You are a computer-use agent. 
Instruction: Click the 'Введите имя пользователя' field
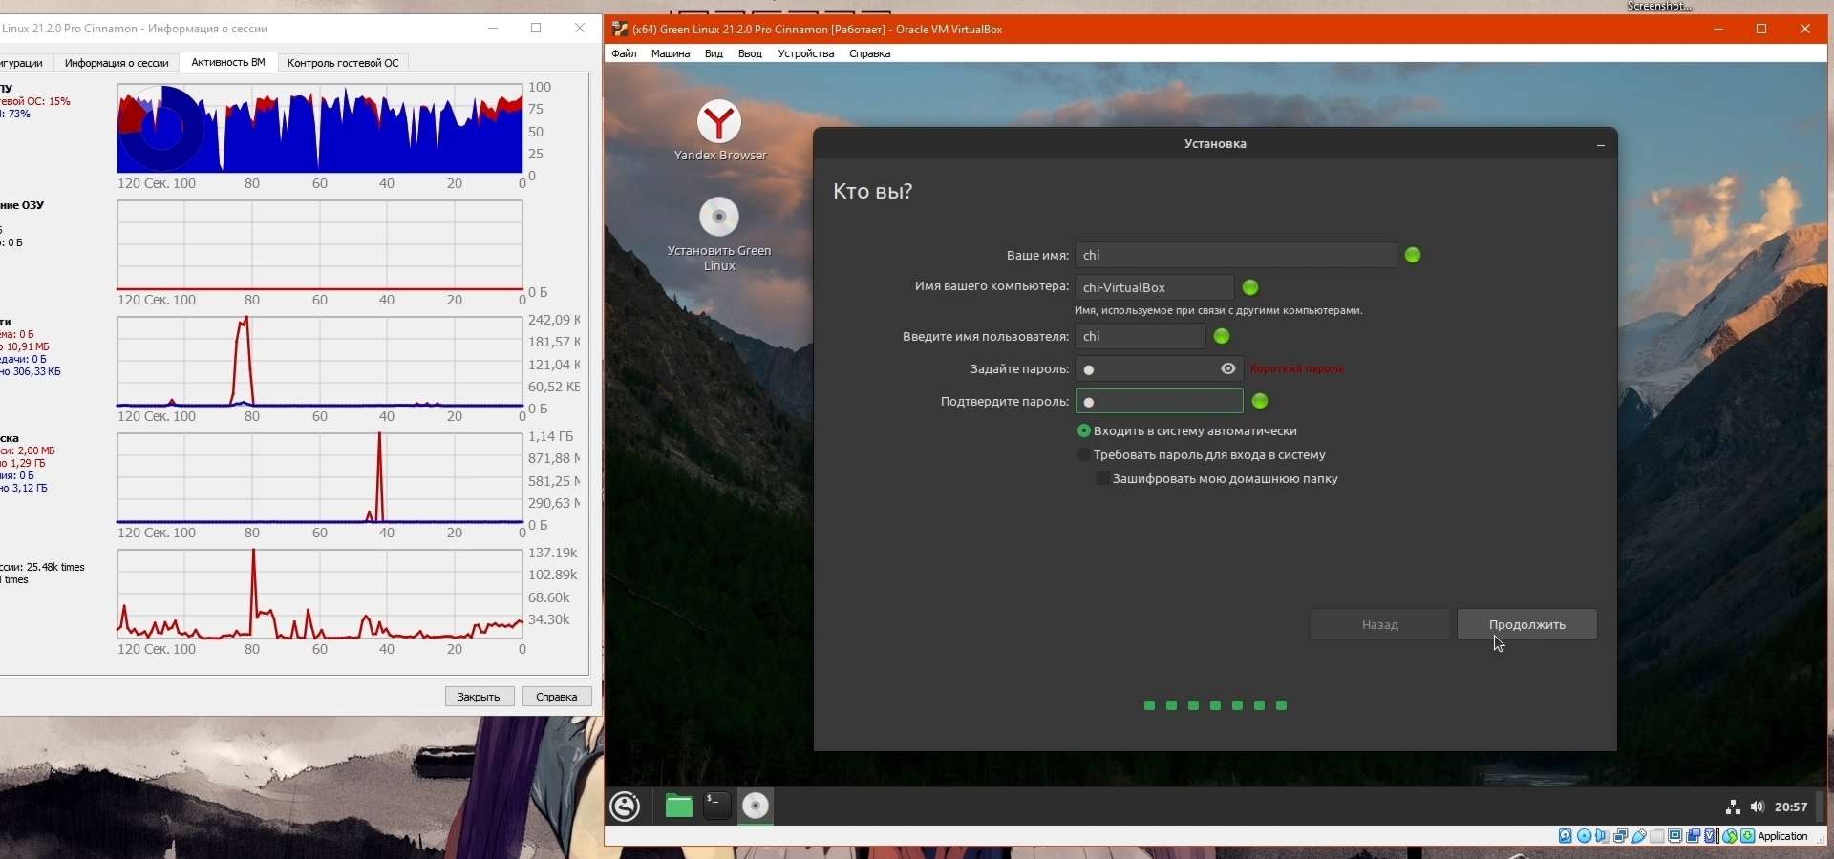click(x=1141, y=336)
